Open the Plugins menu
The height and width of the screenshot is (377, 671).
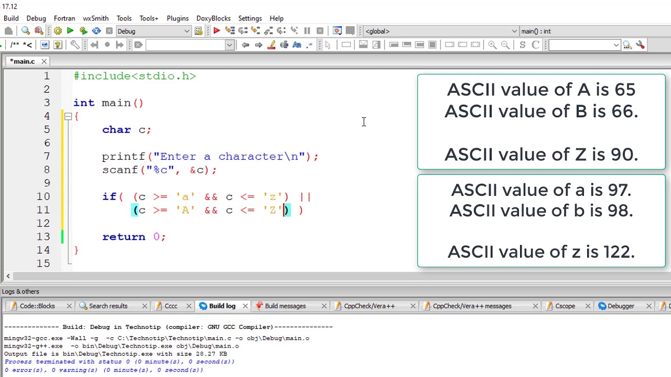click(x=178, y=18)
